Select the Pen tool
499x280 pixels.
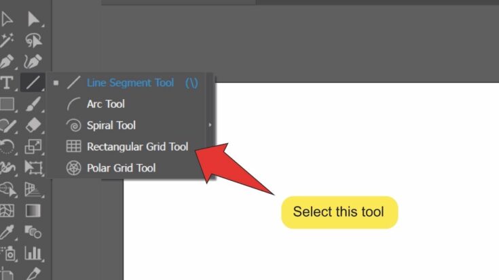[x=7, y=61]
